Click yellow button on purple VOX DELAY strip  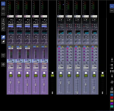[46, 47]
